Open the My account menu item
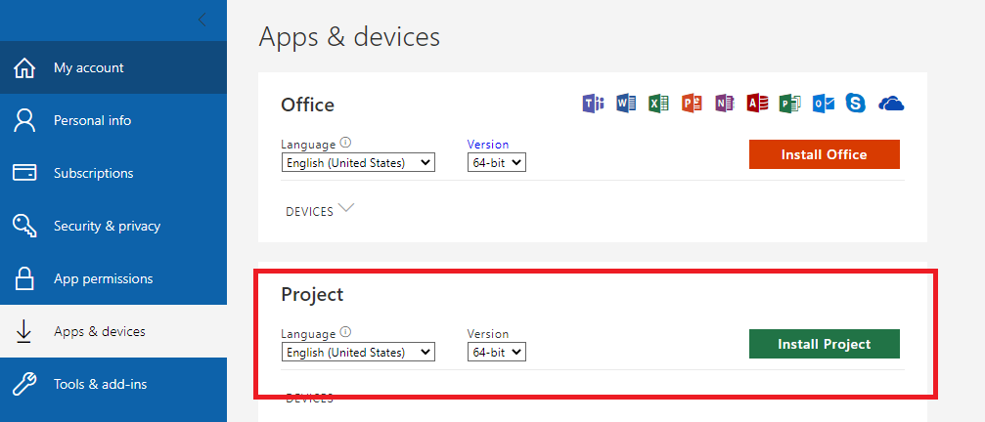This screenshot has width=985, height=422. pos(113,67)
